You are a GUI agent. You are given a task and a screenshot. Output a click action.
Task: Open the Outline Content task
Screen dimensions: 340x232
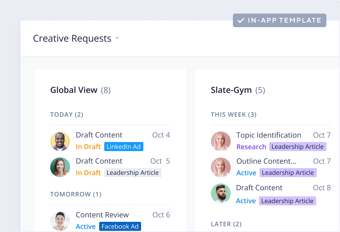tap(266, 161)
